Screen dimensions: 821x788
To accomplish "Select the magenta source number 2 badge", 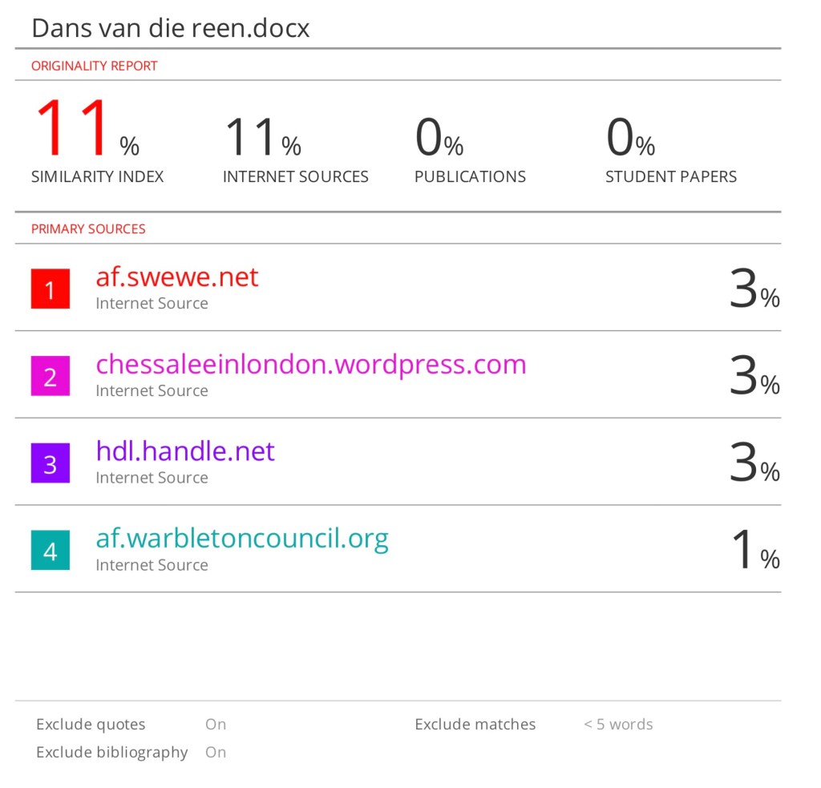I will [51, 377].
